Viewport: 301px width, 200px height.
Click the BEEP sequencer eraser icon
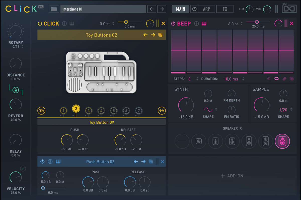point(284,79)
